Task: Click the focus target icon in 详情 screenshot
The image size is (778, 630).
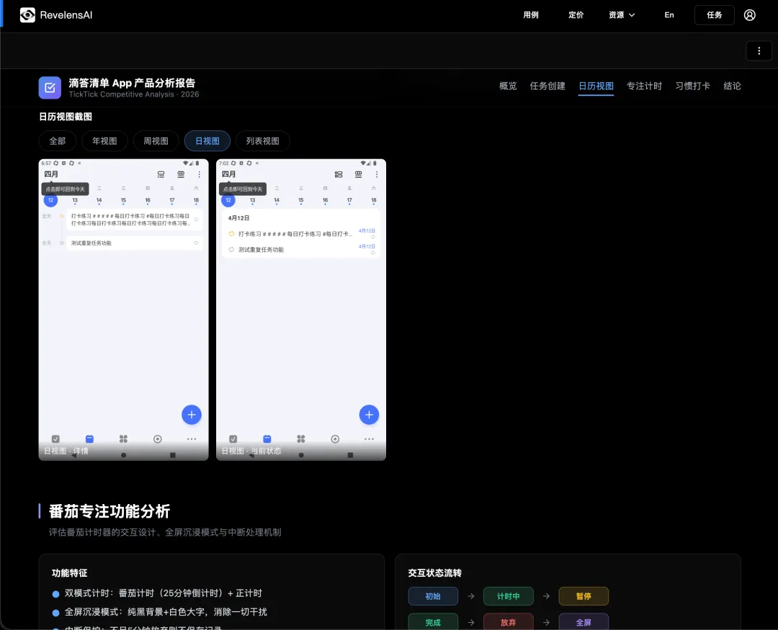Action: (158, 439)
